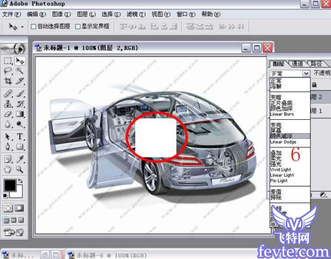Reset to default black and white colors
This screenshot has height=259, width=331.
[5, 195]
